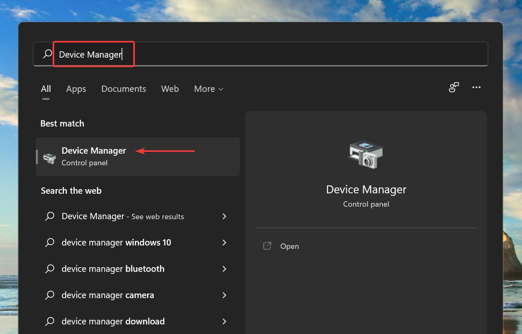522x334 pixels.
Task: Switch to the Apps tab
Action: tap(76, 89)
